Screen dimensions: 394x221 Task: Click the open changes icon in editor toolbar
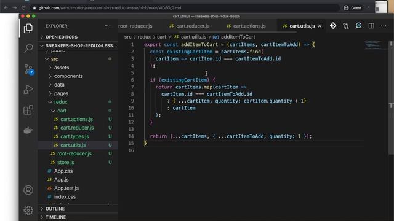tap(346, 26)
